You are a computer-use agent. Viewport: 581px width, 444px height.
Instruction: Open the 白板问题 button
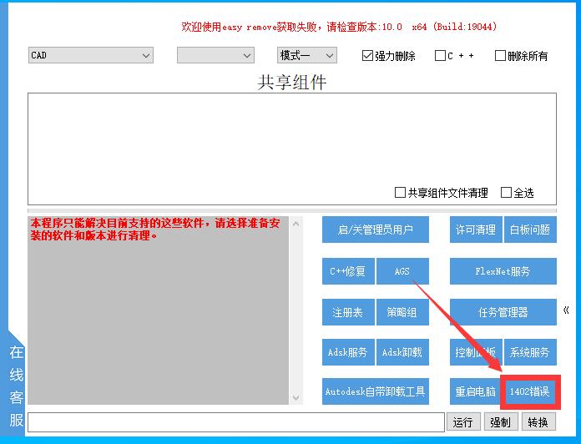(530, 230)
